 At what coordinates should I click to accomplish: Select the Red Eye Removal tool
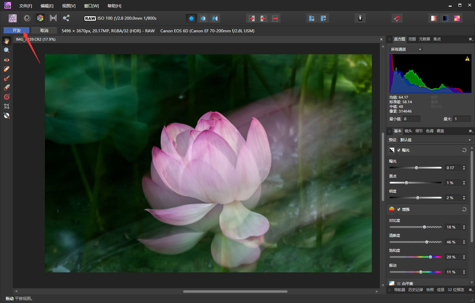pos(7,60)
